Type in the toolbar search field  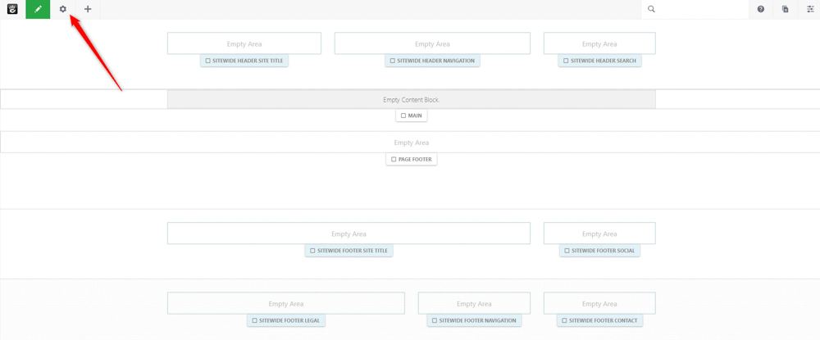(x=701, y=9)
